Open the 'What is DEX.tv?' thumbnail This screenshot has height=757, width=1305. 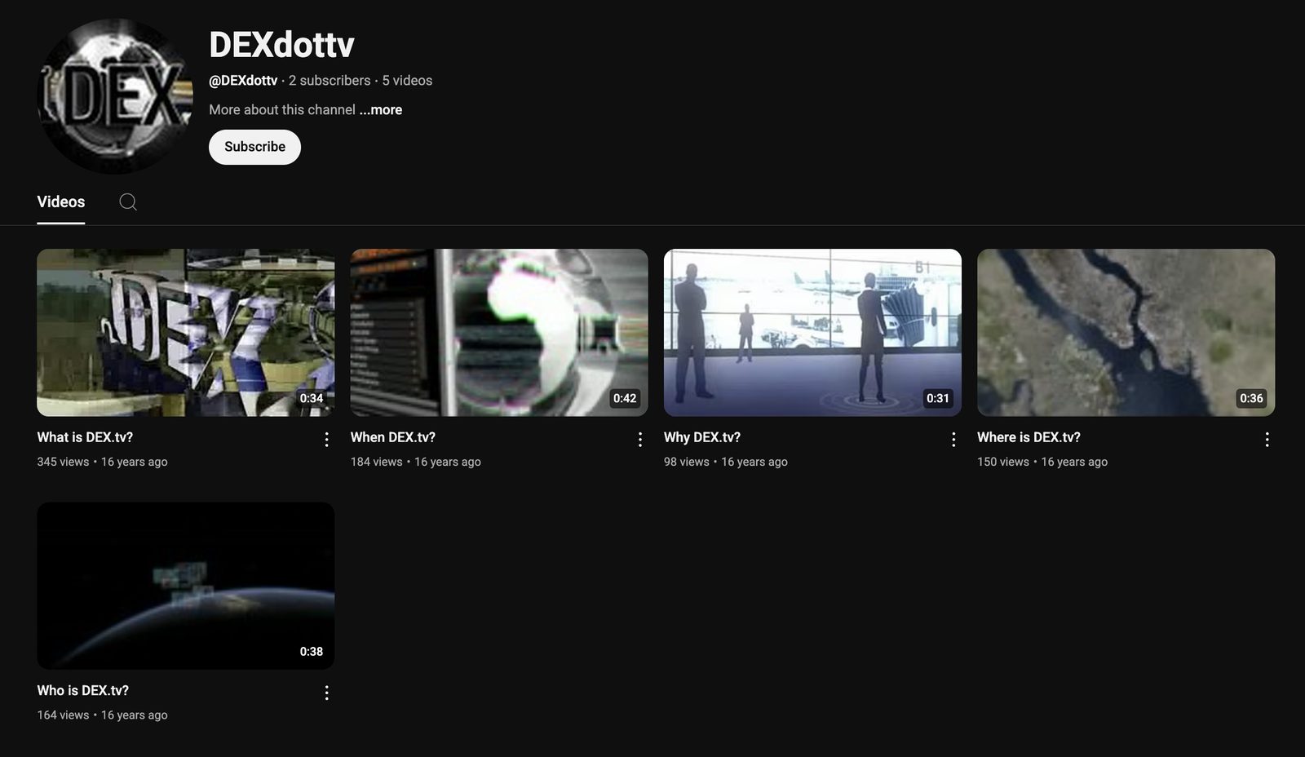(x=185, y=332)
